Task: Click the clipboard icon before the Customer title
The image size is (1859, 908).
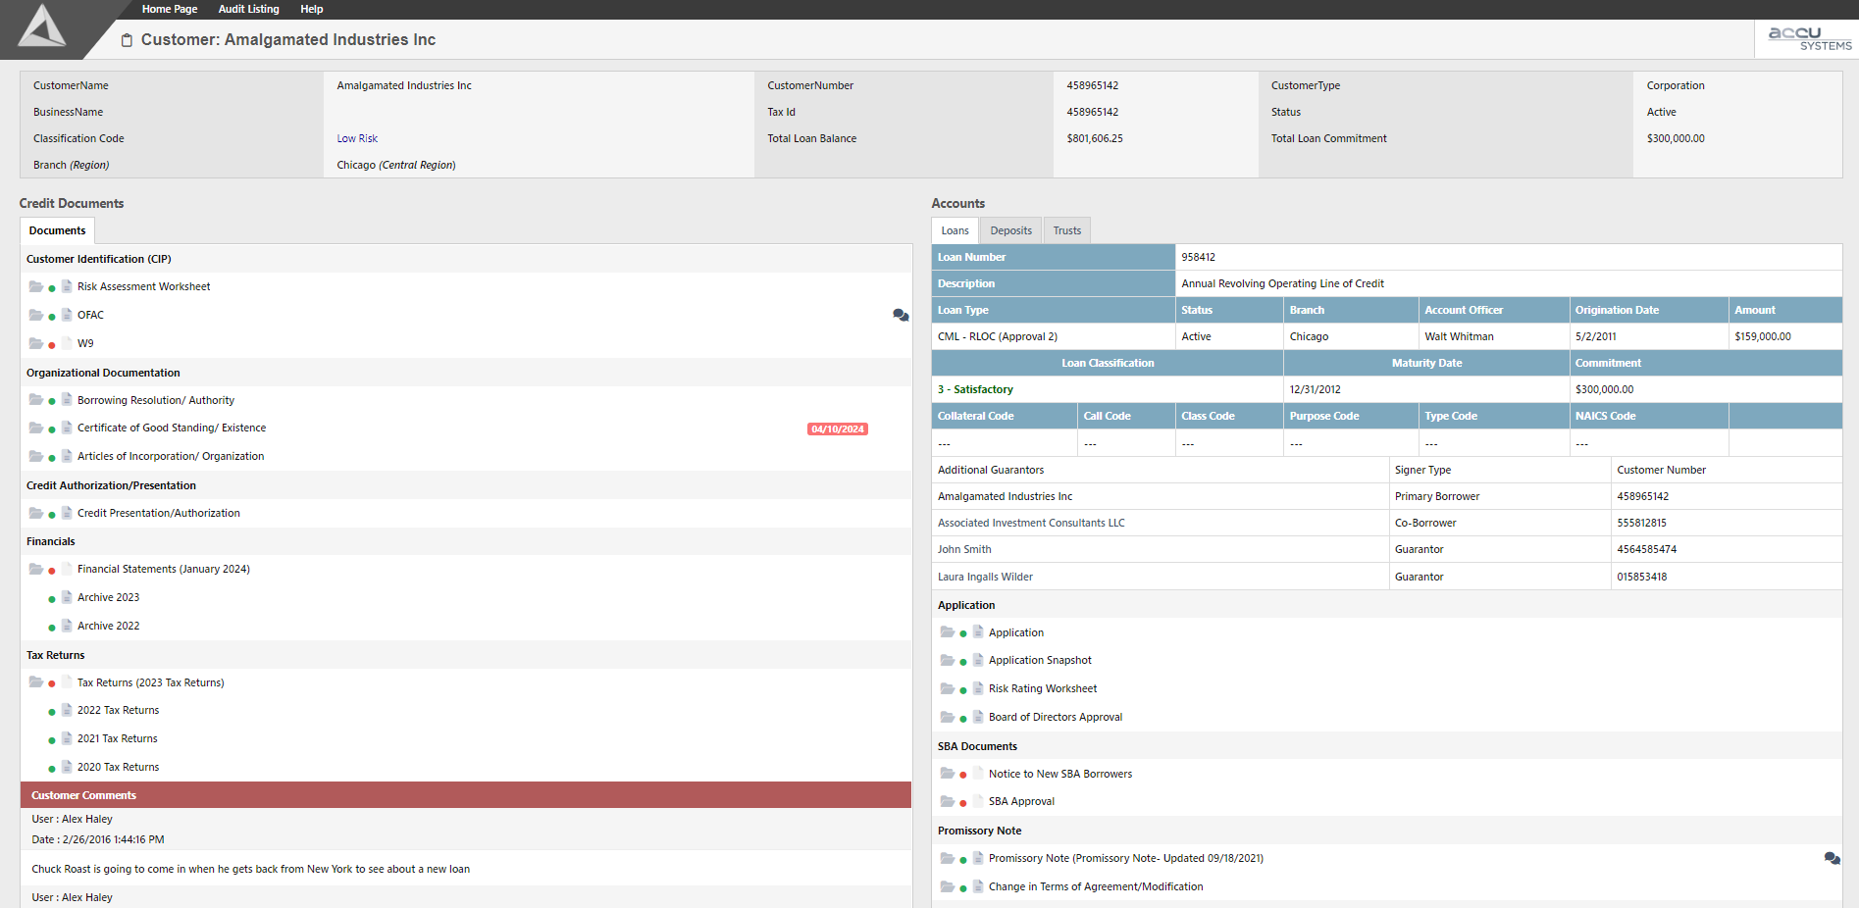Action: (x=127, y=40)
